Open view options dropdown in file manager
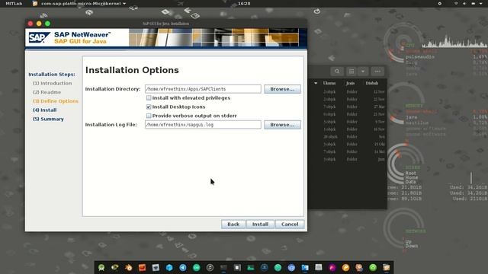The width and height of the screenshot is (488, 274). pyautogui.click(x=363, y=72)
